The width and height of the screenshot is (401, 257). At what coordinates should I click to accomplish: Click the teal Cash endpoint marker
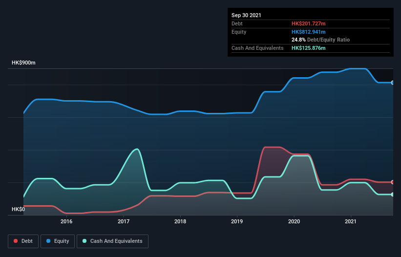coord(393,194)
